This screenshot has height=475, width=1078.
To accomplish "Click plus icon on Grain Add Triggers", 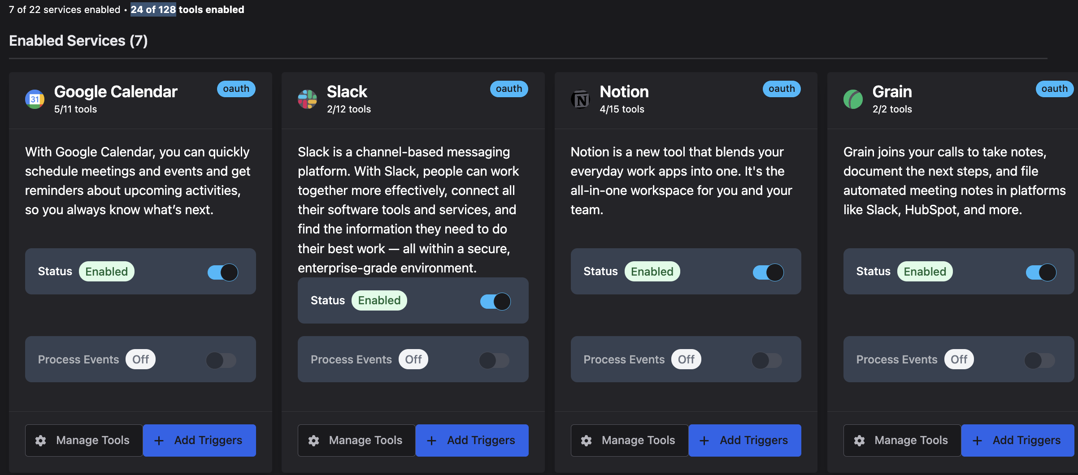I will [977, 440].
